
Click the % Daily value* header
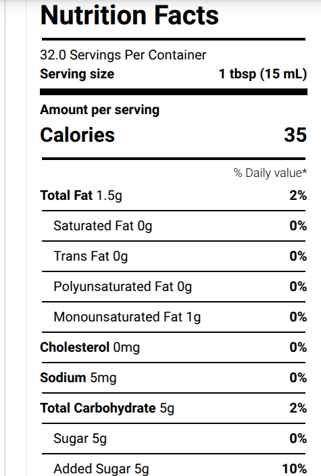[270, 173]
